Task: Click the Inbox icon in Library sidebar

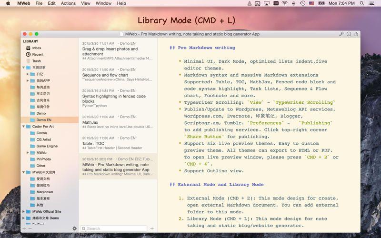Action: [x=29, y=48]
